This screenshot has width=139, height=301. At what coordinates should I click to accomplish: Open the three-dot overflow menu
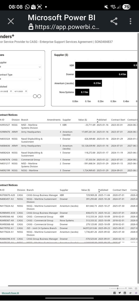pyautogui.click(x=130, y=21)
